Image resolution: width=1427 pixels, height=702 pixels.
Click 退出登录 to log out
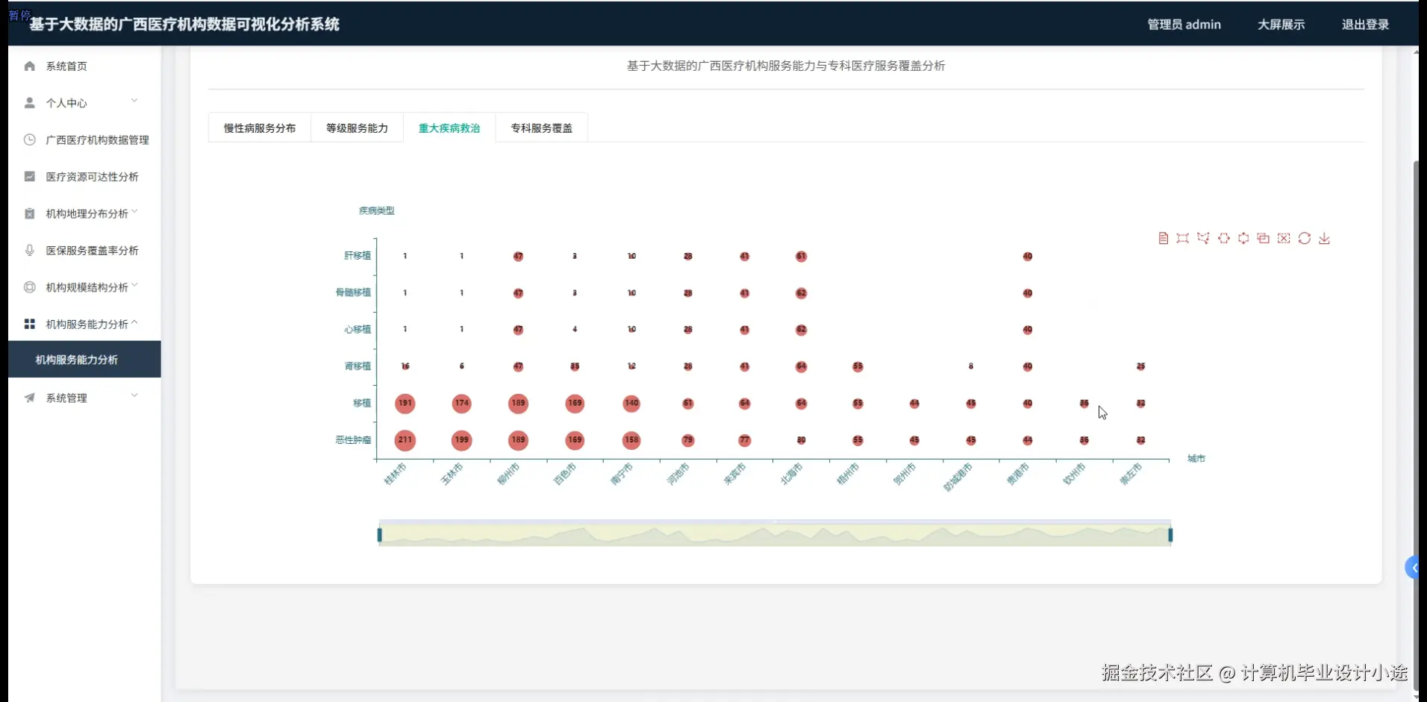(x=1365, y=24)
